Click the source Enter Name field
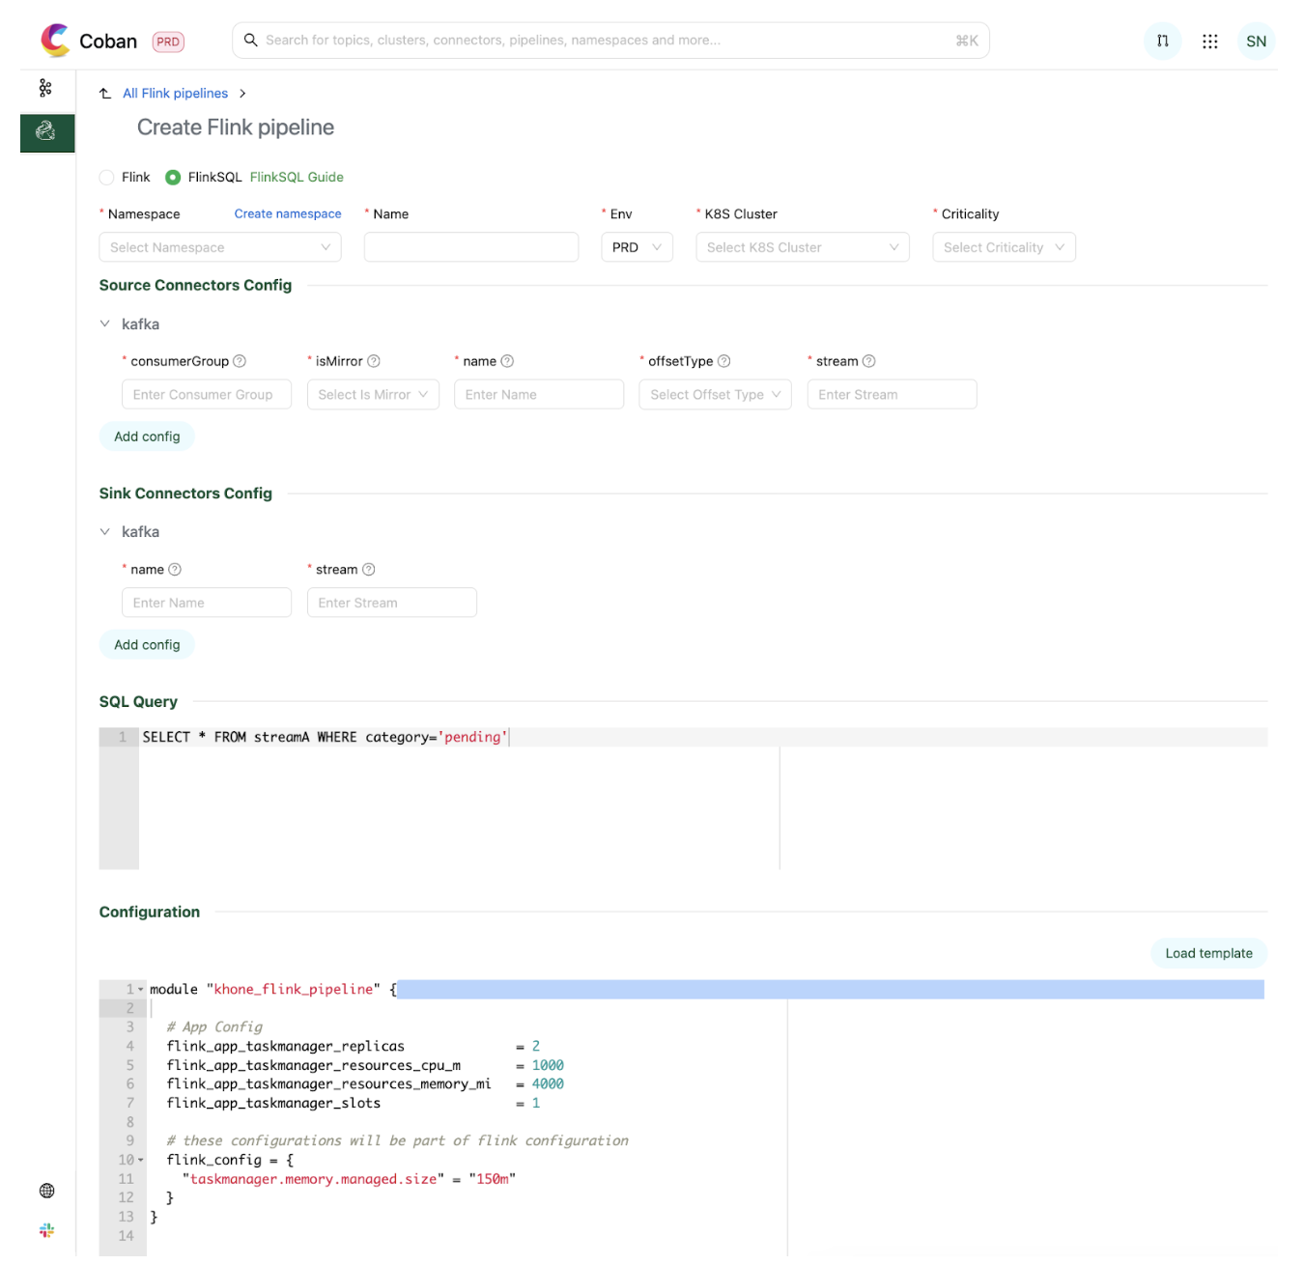Screen dimensions: 1304x1265 [x=539, y=394]
